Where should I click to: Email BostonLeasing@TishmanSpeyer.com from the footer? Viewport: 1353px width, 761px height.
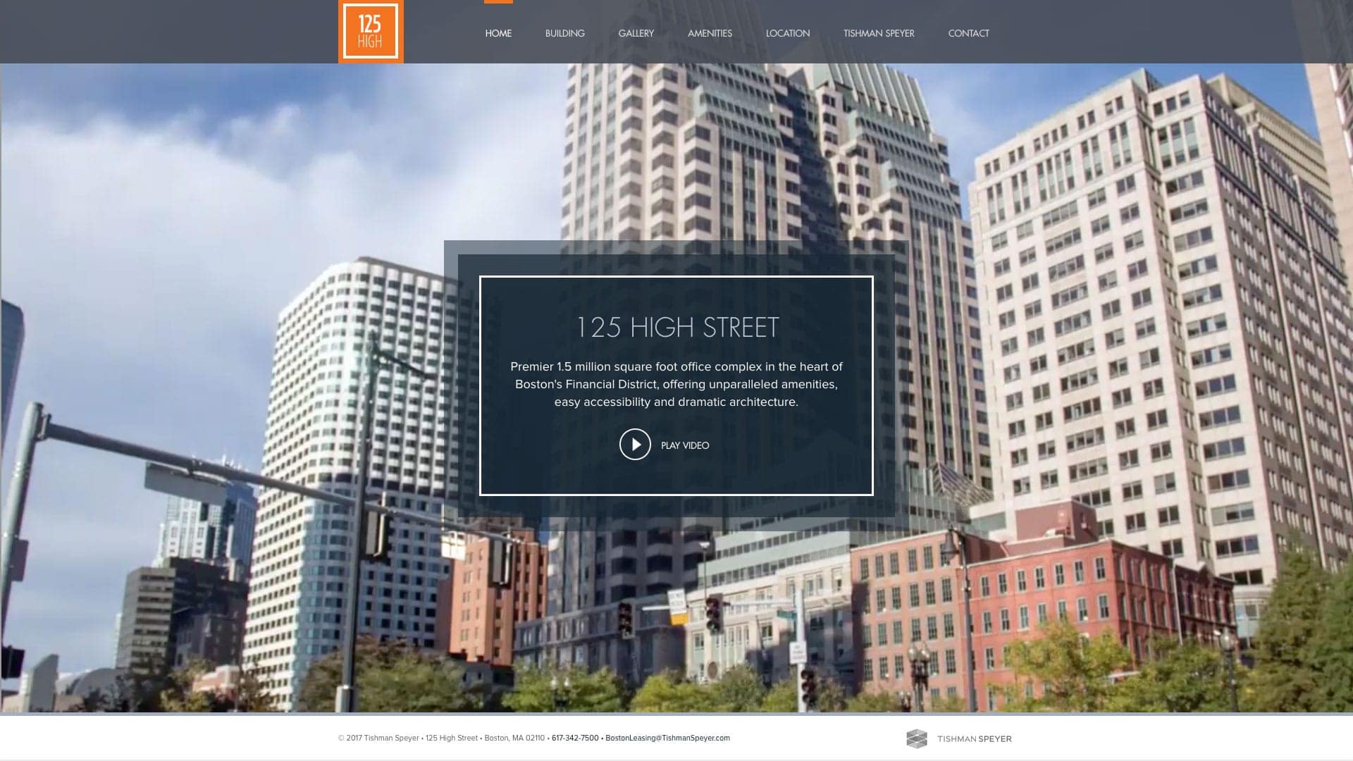[x=668, y=738]
